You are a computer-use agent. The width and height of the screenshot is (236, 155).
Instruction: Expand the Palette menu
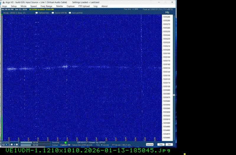point(60,6)
